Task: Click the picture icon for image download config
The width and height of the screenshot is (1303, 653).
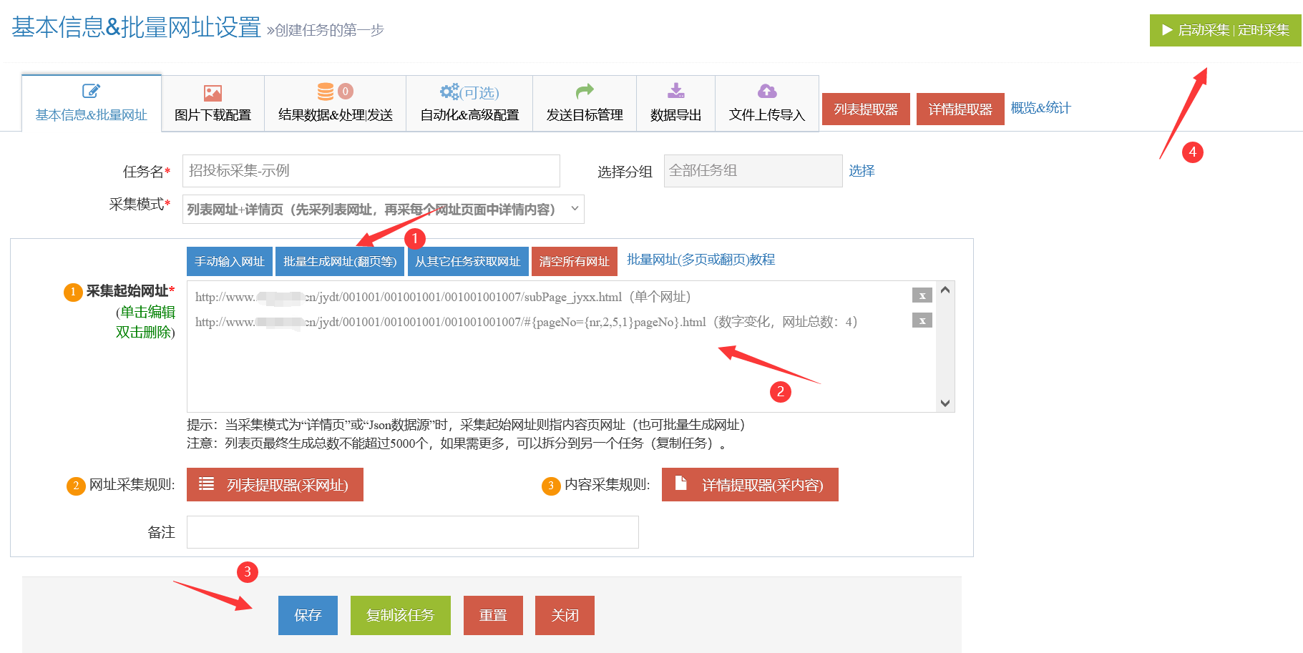Action: [213, 93]
